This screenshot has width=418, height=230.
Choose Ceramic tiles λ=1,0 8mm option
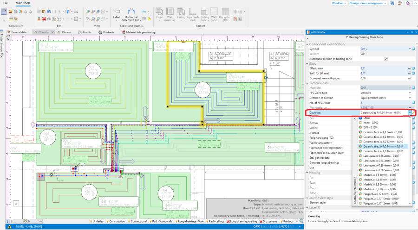383,132
